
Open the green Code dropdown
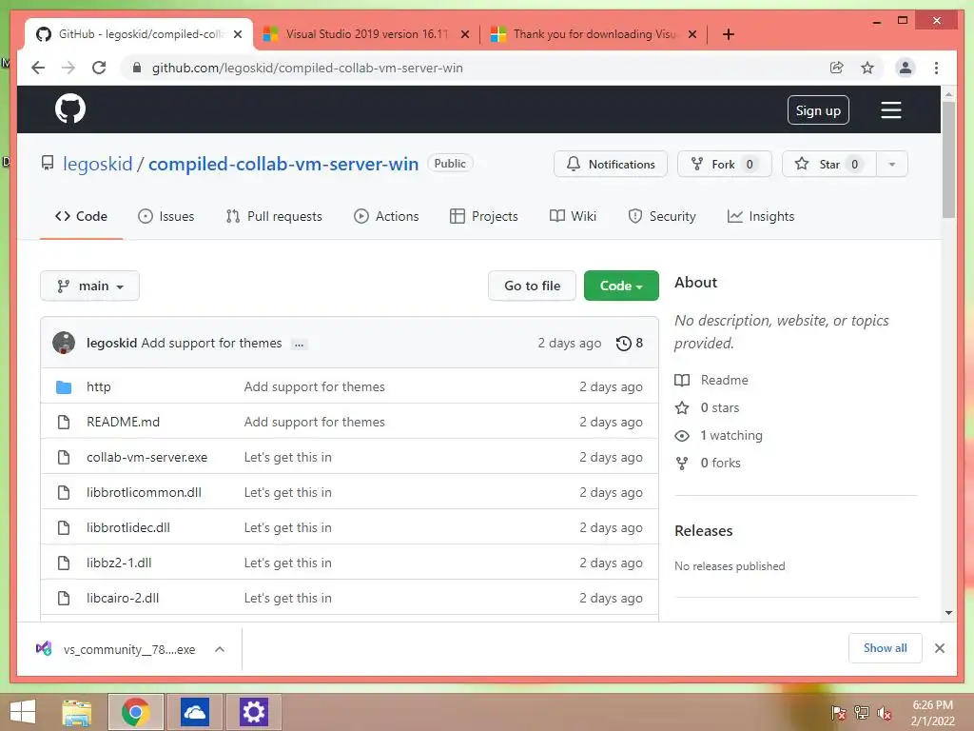point(621,286)
